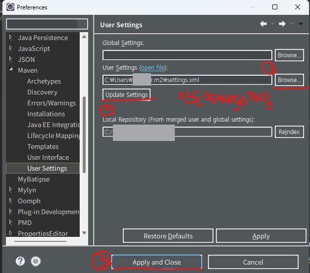Open the help question mark icon

point(20,261)
